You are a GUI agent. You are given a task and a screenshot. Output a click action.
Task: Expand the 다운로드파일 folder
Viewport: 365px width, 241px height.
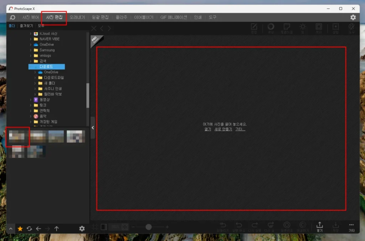point(35,78)
